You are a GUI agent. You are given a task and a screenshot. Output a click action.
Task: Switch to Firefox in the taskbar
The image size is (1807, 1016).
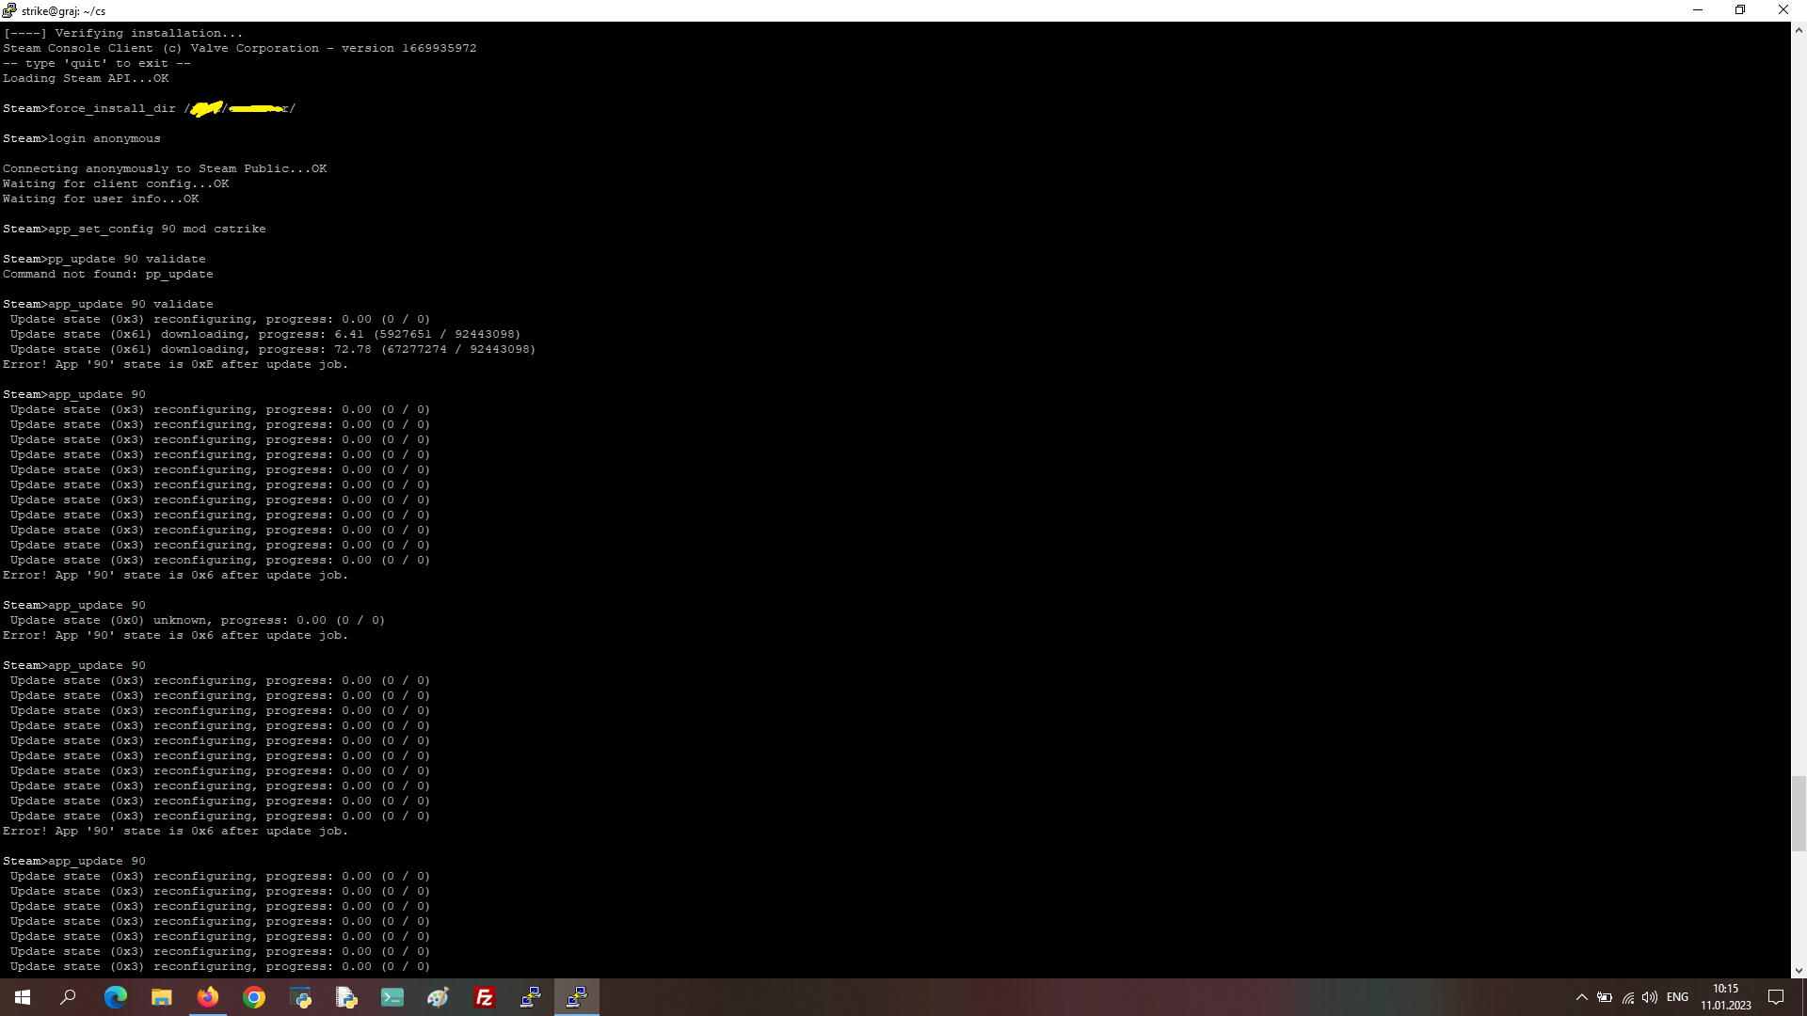tap(208, 997)
